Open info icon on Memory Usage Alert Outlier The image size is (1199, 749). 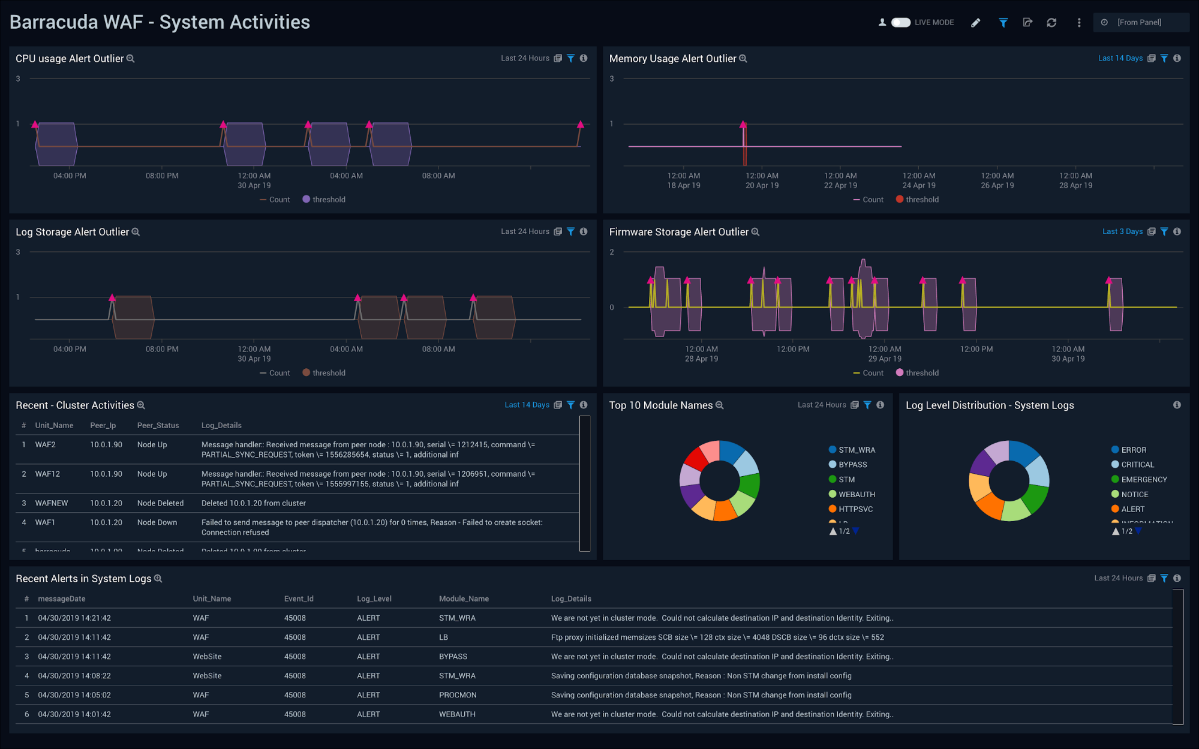(x=1177, y=58)
